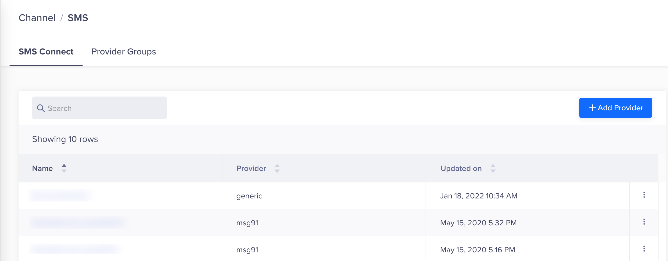Viewport: 668px width, 261px height.
Task: Expand row actions for msg91 updated May 15 5:16 PM
Action: click(x=644, y=249)
